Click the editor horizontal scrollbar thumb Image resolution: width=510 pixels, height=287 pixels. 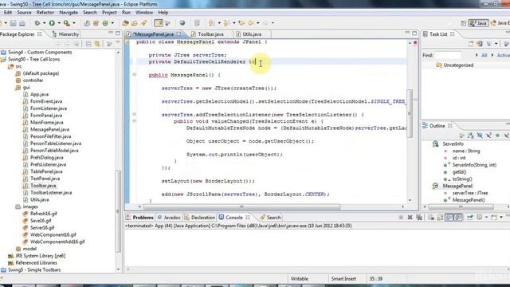(x=241, y=206)
